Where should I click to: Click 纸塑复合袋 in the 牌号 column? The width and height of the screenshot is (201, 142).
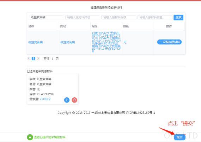point(68,42)
